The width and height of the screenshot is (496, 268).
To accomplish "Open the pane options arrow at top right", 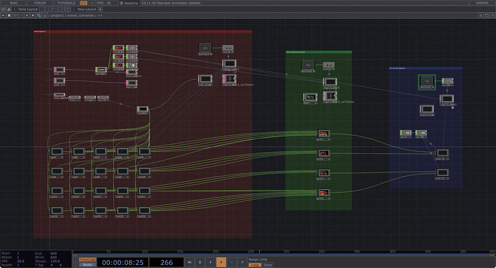I will [x=493, y=15].
